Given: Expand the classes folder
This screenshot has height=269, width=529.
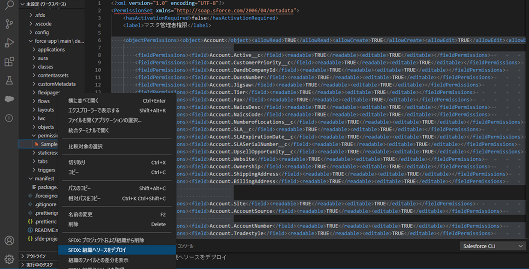Looking at the screenshot, I should (x=34, y=66).
